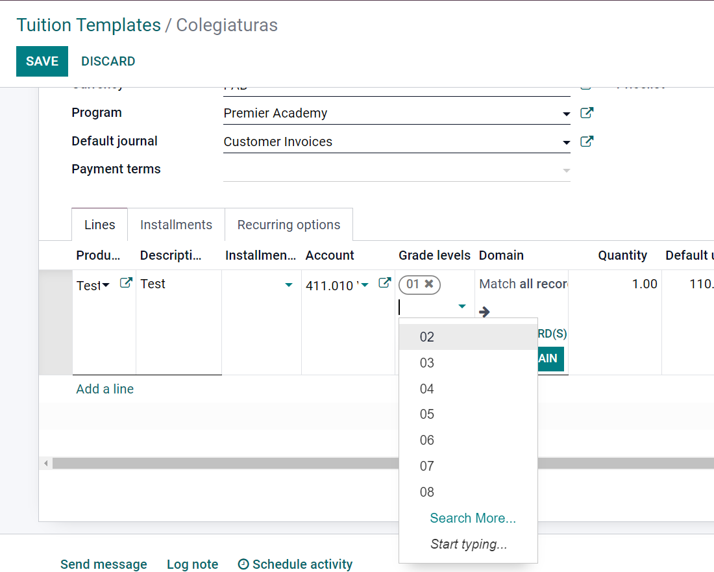
Task: Open the Payment terms dropdown
Action: click(566, 171)
